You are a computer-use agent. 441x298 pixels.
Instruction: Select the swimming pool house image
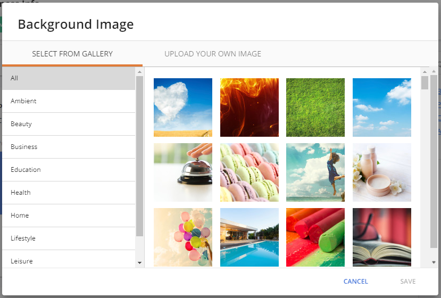click(x=249, y=237)
